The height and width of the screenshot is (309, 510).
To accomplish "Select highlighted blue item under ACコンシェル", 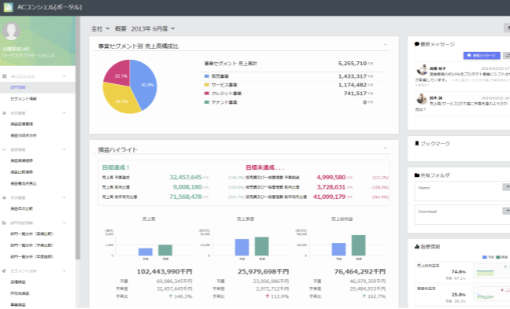I will point(18,87).
